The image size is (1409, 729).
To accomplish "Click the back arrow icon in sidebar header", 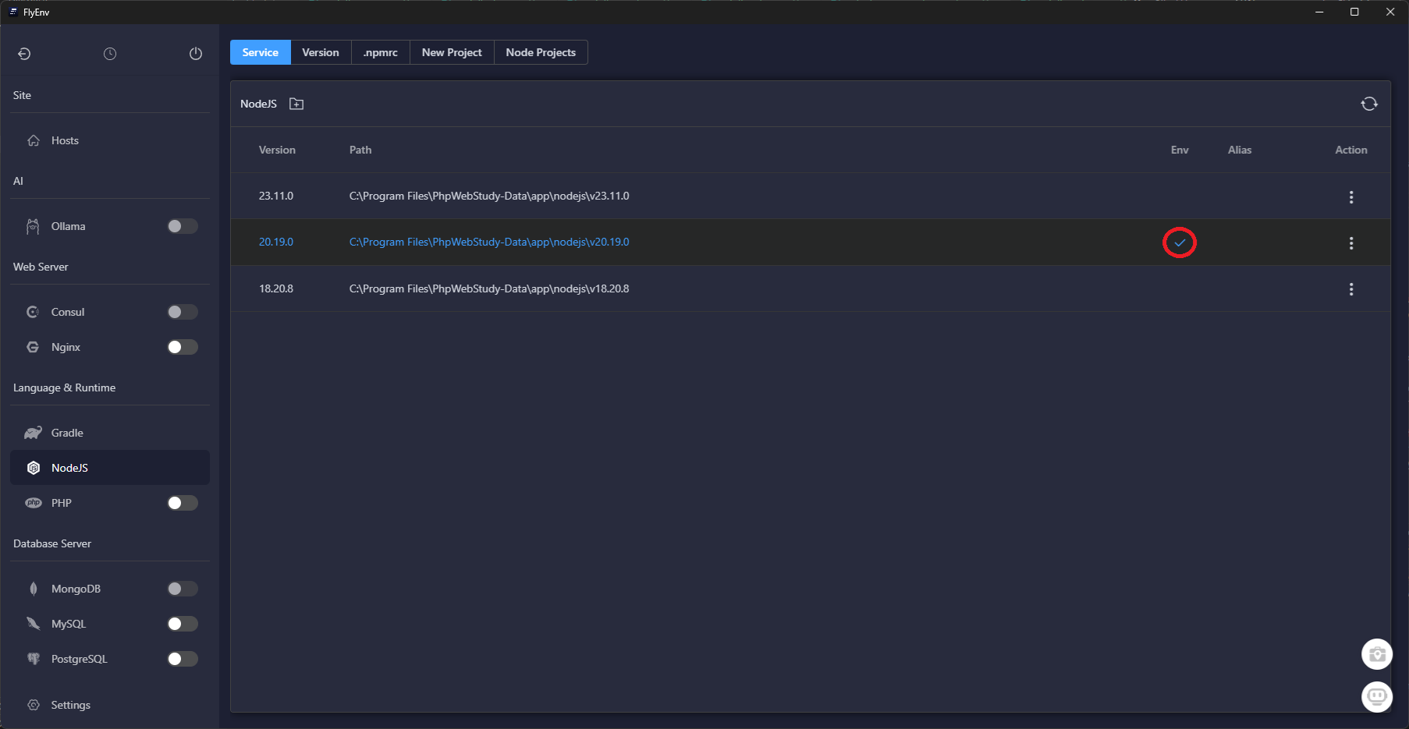I will coord(24,54).
